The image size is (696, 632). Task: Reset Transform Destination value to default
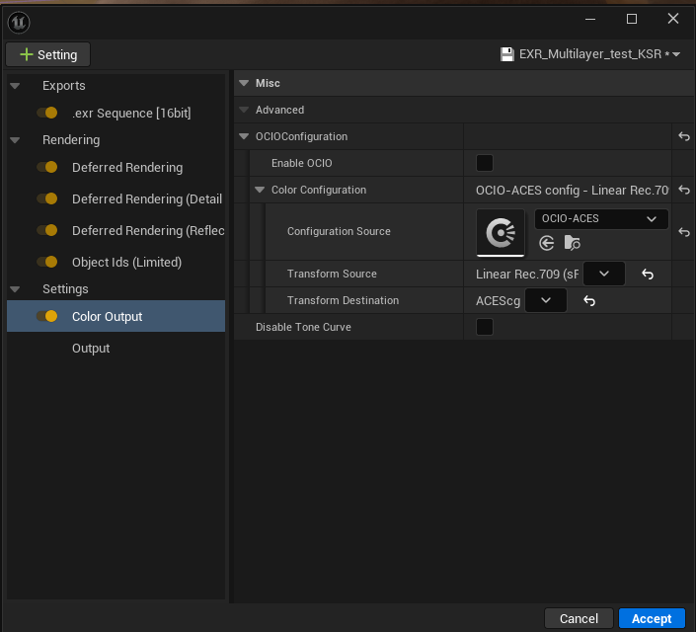pos(589,300)
